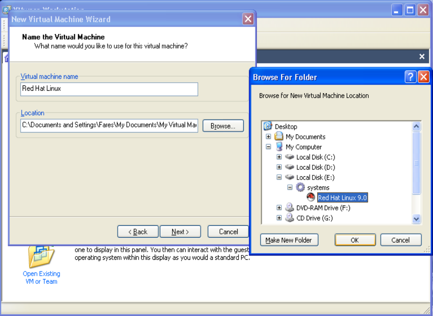The width and height of the screenshot is (433, 316).
Task: Collapse the Local Disk (E:) node
Action: [279, 177]
